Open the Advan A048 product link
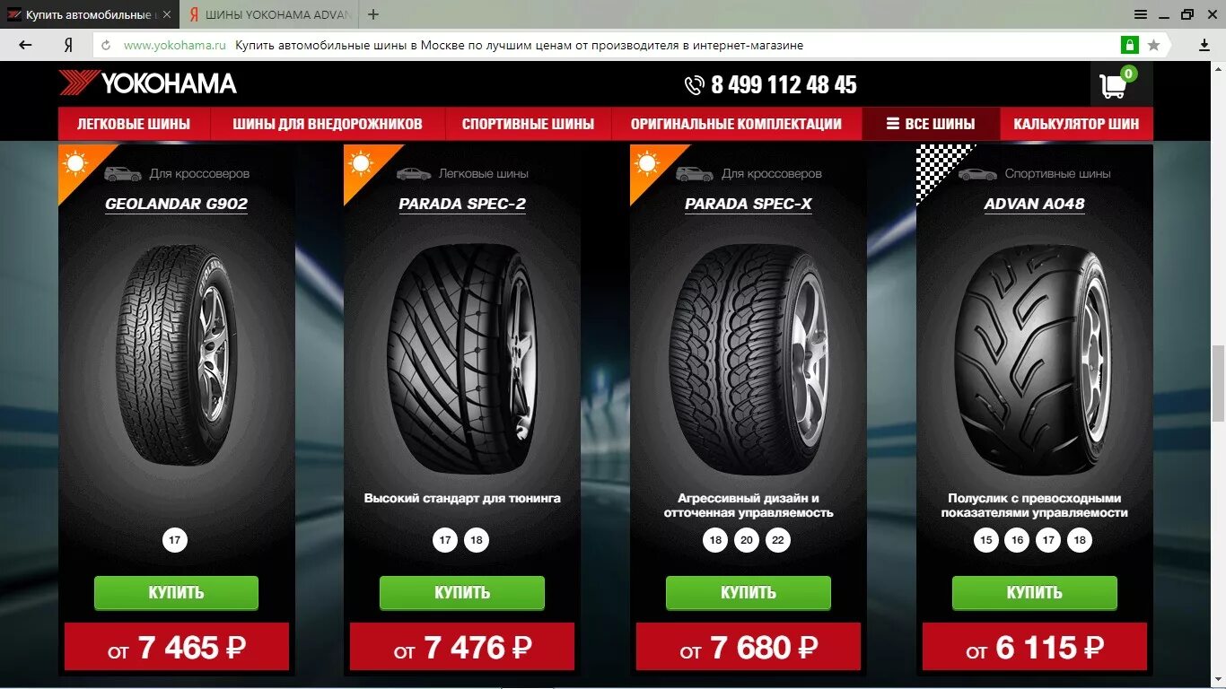This screenshot has height=689, width=1226. (1034, 205)
